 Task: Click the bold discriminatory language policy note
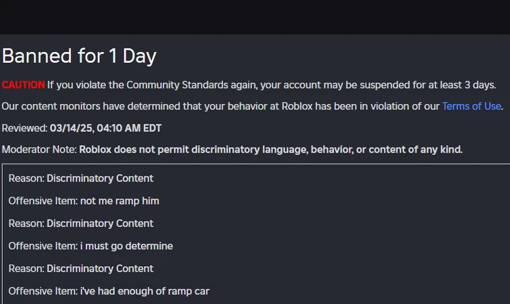[x=270, y=149]
